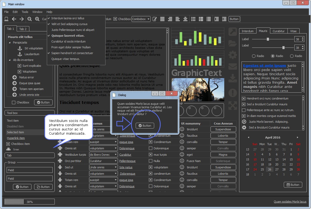Click the zoom out magnifier icon
This screenshot has height=209, width=311.
click(30, 19)
